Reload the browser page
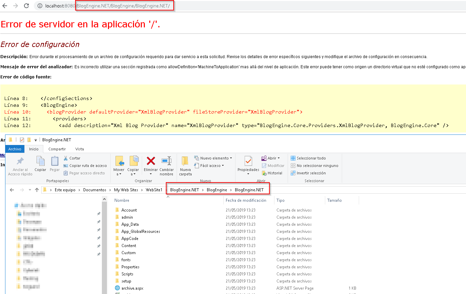466x294 pixels. tap(26, 6)
